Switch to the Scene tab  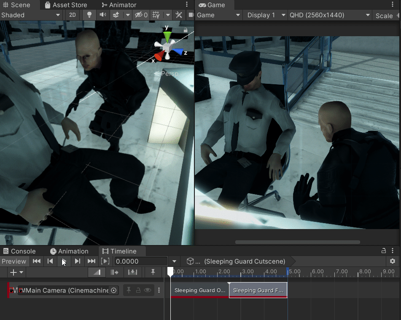[16, 5]
